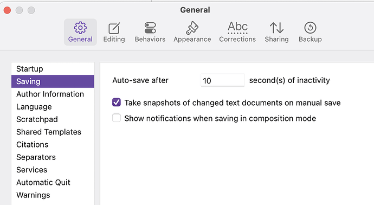Select Shared Templates in the sidebar
Viewport: 374px width, 205px height.
click(x=53, y=132)
